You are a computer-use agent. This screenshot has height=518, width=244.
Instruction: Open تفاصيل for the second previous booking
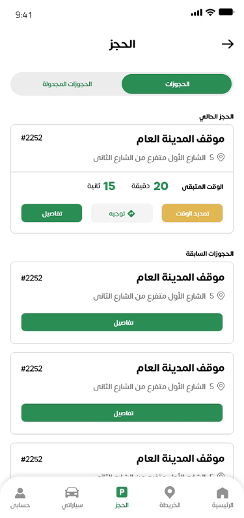122,413
